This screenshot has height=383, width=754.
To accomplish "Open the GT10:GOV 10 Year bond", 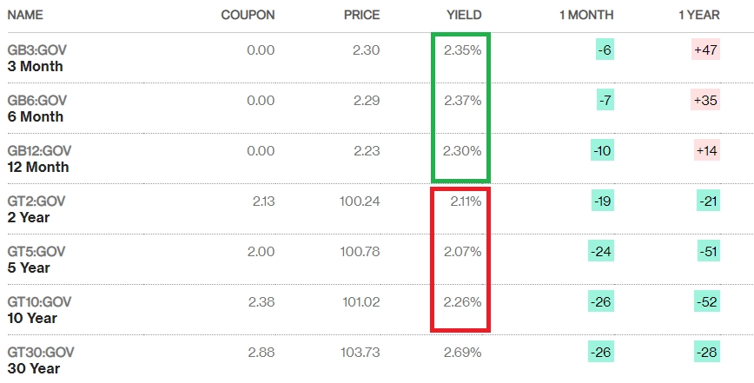I will point(39,310).
